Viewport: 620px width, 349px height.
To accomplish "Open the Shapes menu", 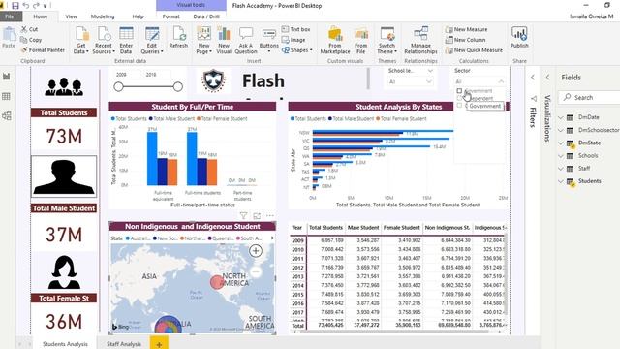I will (x=297, y=50).
